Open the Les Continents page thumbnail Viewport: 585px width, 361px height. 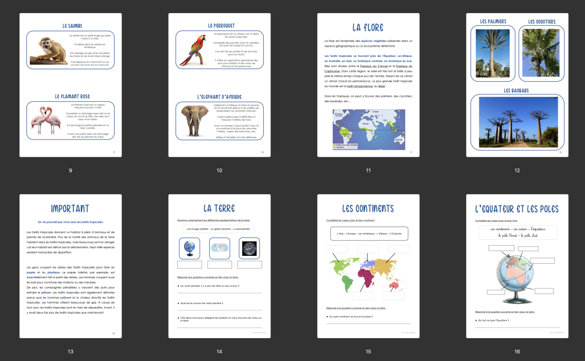pyautogui.click(x=368, y=266)
